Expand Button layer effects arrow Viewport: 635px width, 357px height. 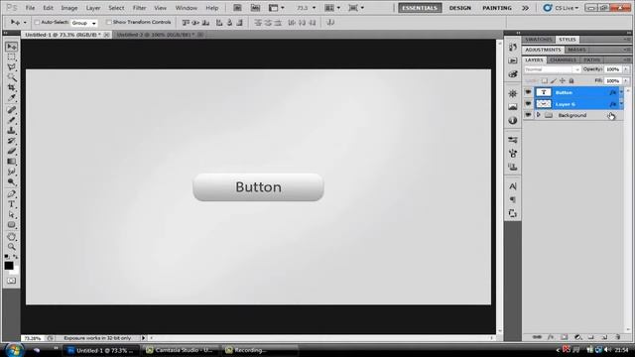[622, 92]
